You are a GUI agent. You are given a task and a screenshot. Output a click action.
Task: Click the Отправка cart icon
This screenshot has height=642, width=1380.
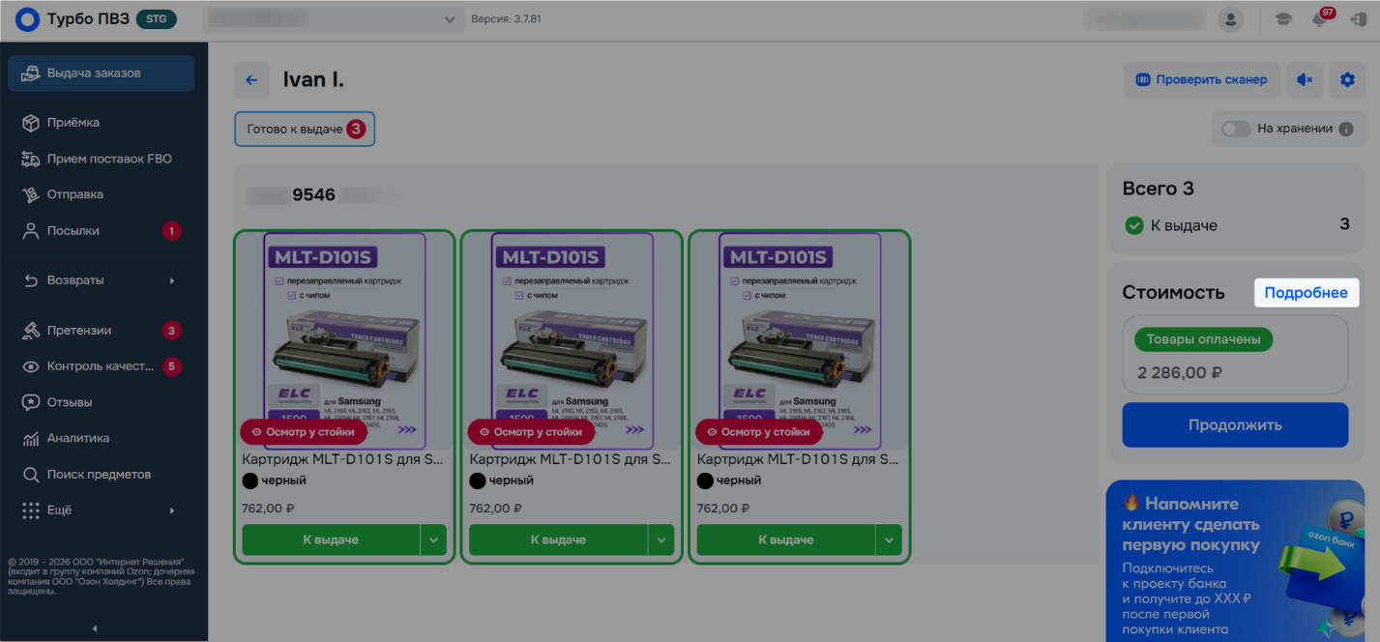pyautogui.click(x=31, y=194)
